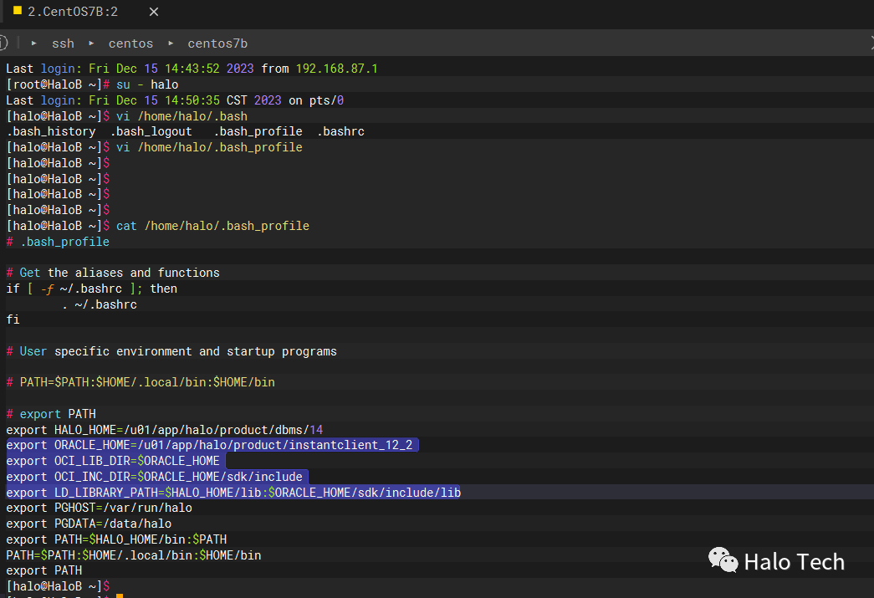
Task: Click the ssh breadcrumb item
Action: (63, 43)
